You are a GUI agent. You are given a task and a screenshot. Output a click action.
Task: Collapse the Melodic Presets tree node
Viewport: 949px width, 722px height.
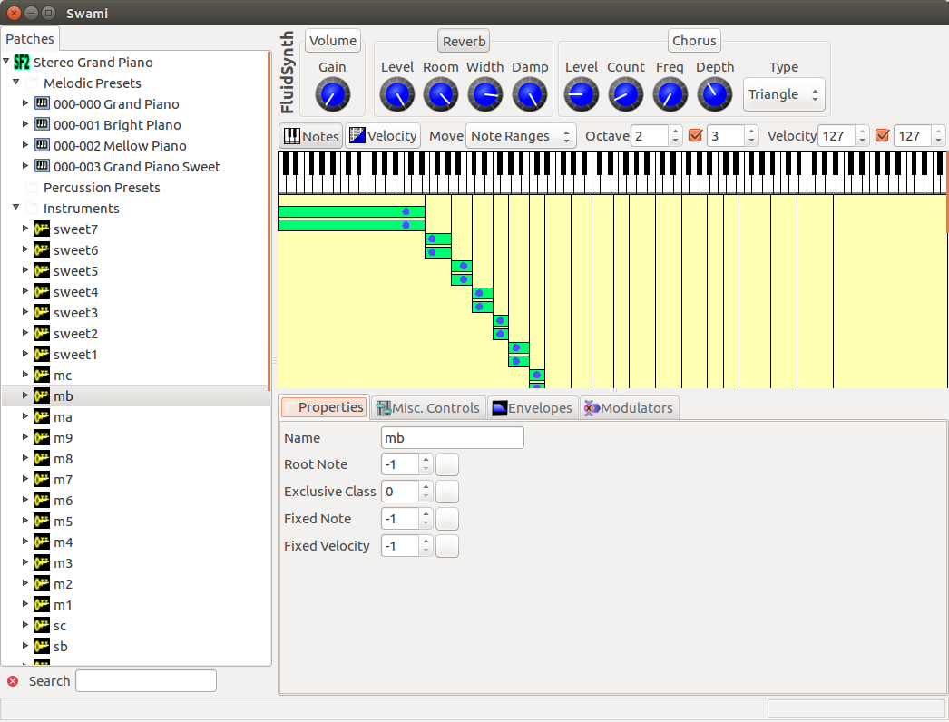(16, 83)
